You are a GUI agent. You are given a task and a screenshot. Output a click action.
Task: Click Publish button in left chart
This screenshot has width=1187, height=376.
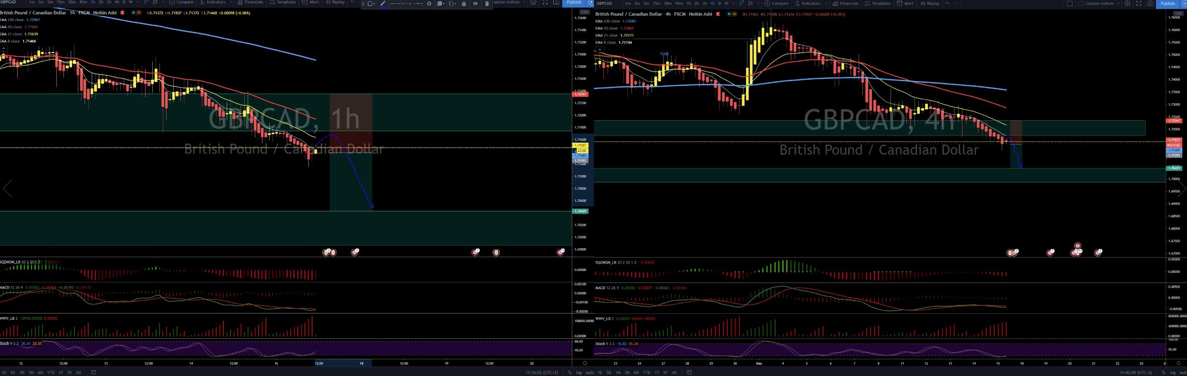(574, 2)
